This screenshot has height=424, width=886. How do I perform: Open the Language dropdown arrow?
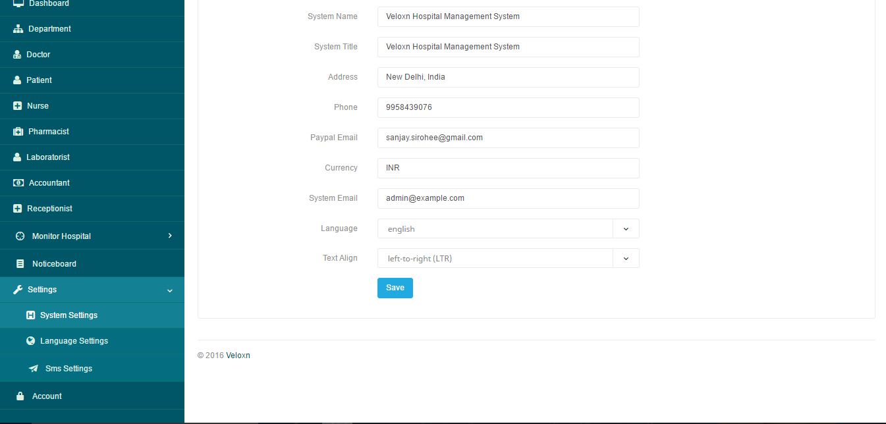(626, 229)
